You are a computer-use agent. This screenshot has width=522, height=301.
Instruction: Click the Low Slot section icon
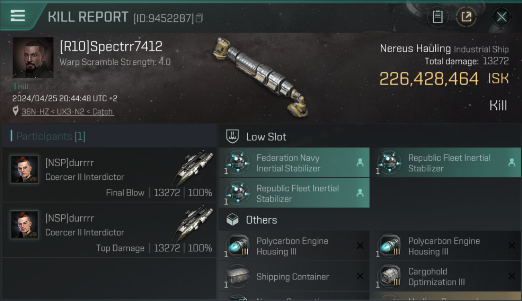point(232,136)
